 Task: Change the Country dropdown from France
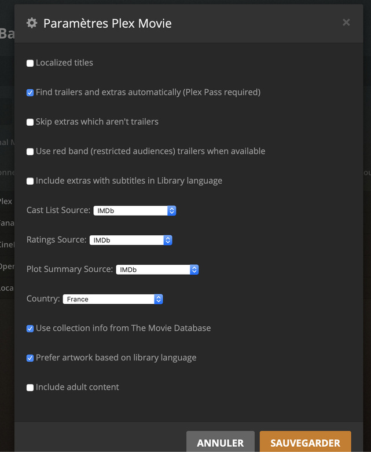tap(112, 299)
